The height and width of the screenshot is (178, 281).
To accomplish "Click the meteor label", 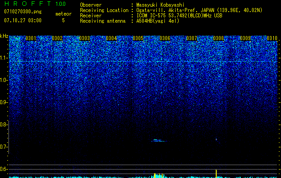I will click(x=63, y=14).
